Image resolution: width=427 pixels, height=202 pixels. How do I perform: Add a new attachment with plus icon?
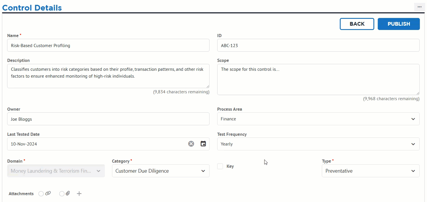click(79, 194)
